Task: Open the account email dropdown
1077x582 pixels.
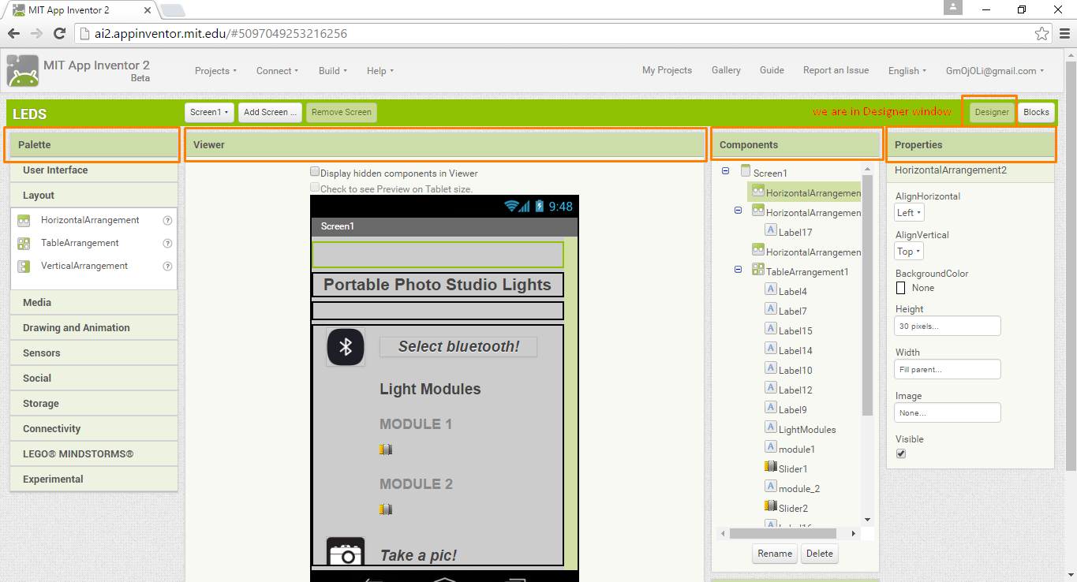Action: click(x=995, y=71)
